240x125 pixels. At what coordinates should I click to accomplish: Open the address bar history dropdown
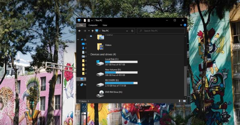127,31
